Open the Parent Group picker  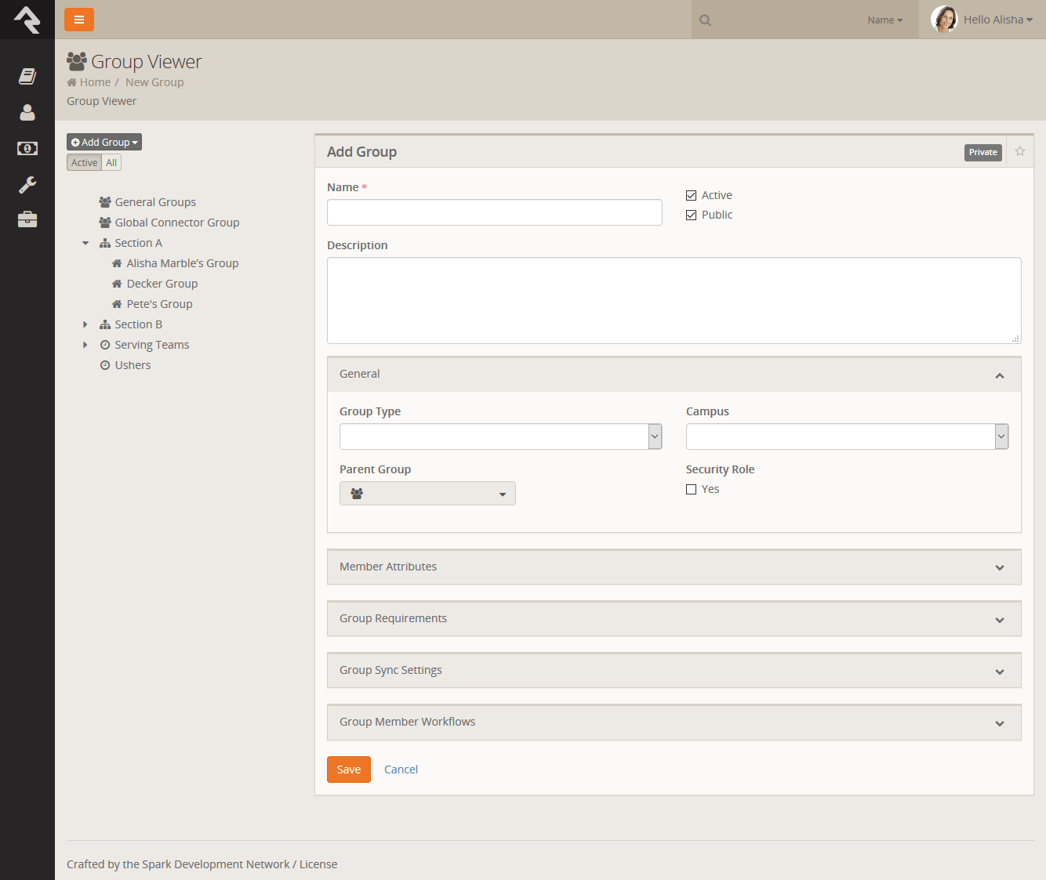(427, 494)
